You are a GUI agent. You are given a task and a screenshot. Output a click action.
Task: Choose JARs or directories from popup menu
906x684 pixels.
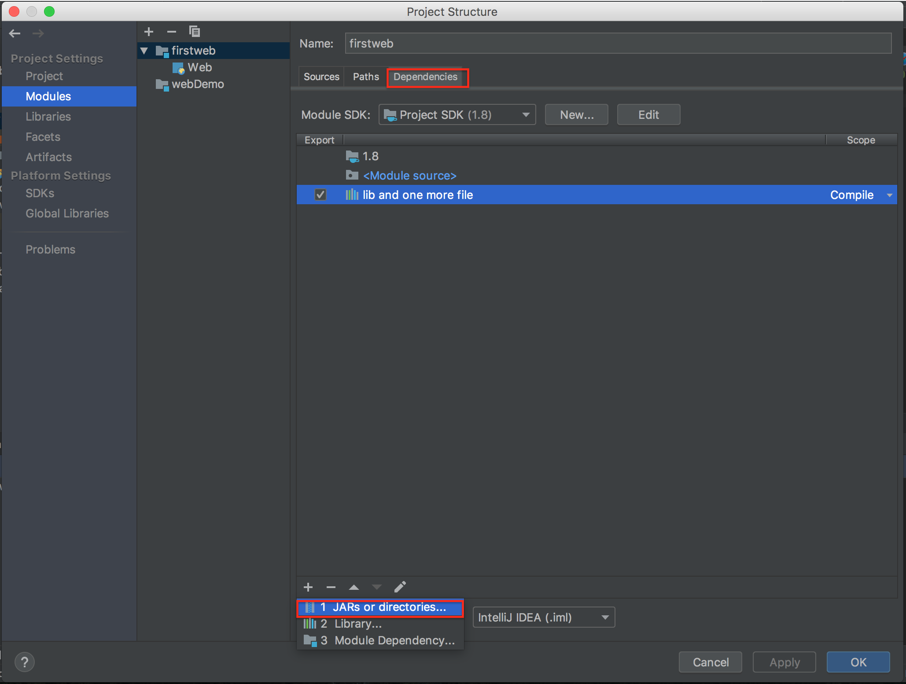(380, 607)
